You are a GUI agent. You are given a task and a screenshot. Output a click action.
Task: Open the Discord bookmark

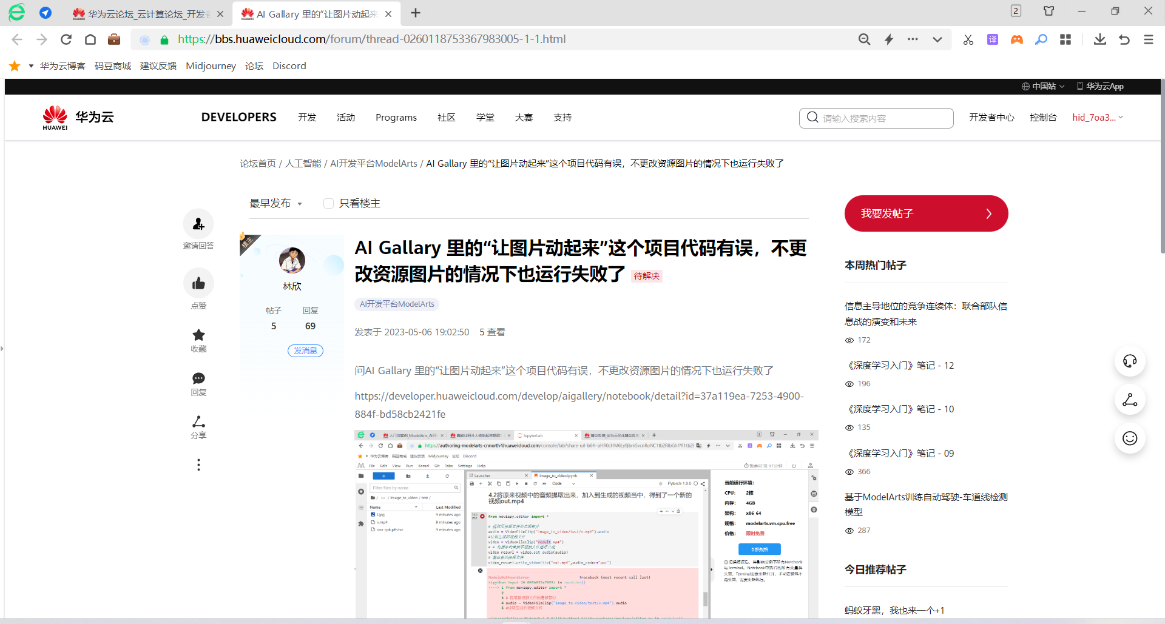[289, 66]
